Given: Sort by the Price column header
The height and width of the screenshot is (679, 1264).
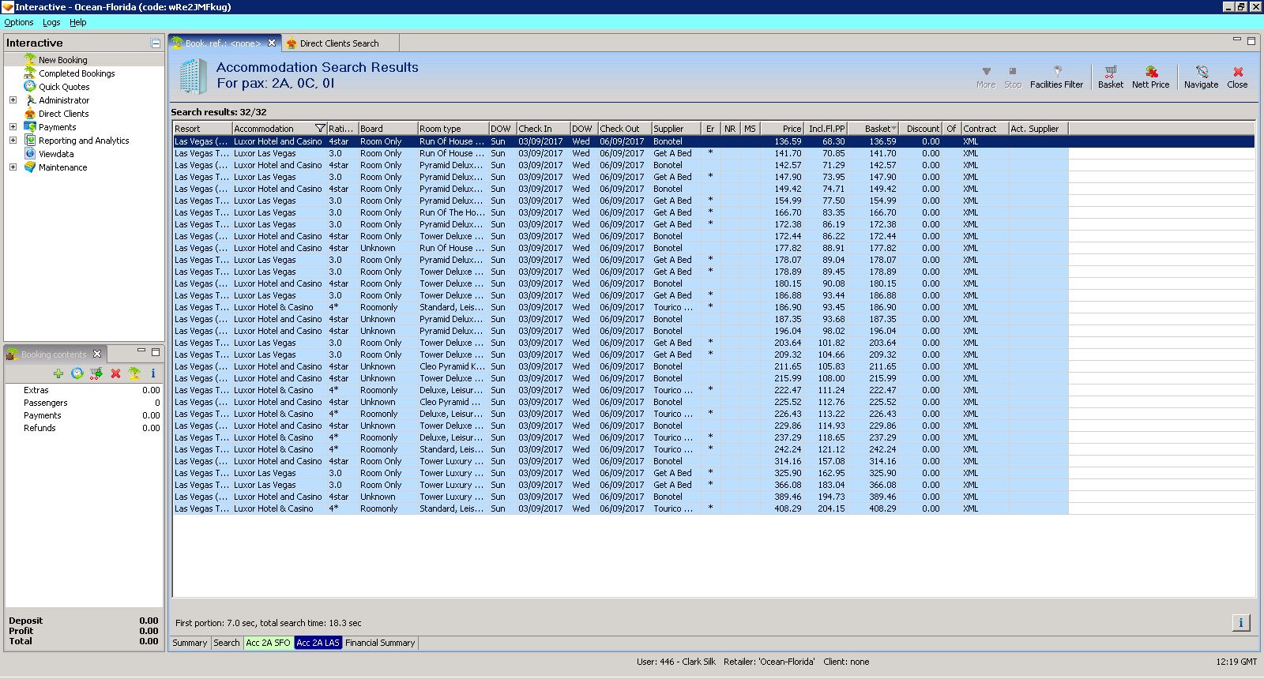Looking at the screenshot, I should [782, 129].
